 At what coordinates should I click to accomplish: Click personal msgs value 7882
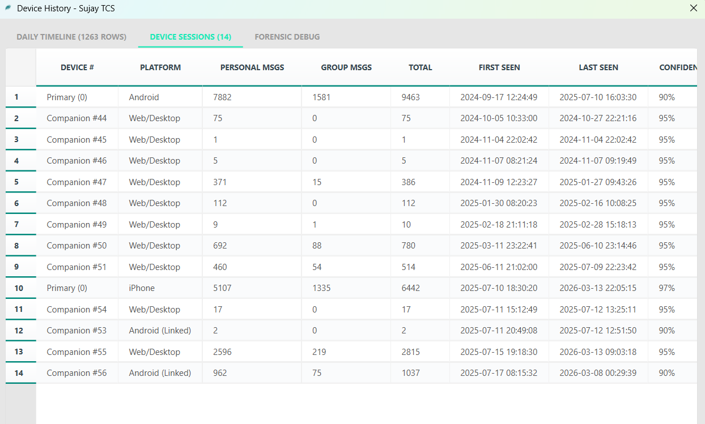coord(252,97)
